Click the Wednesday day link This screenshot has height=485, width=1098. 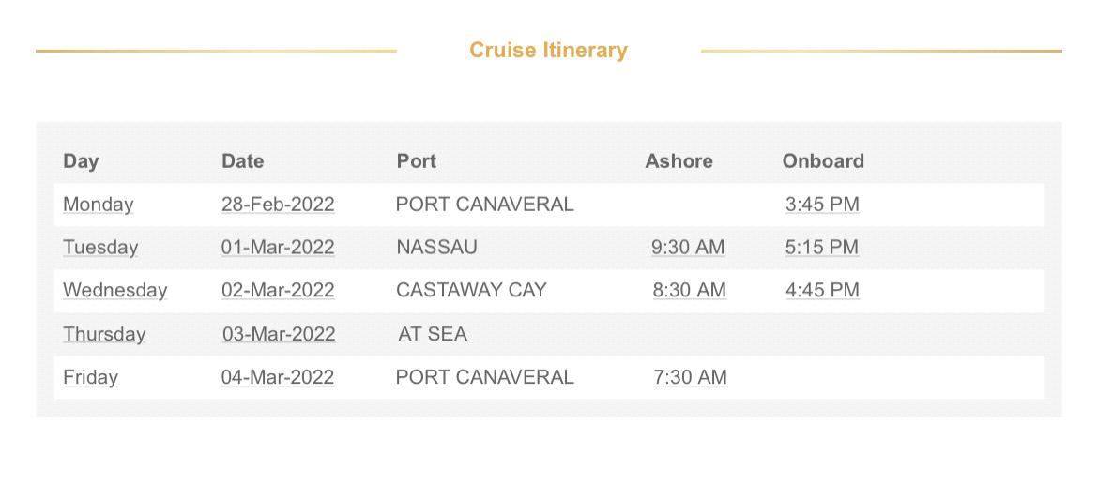(x=114, y=291)
